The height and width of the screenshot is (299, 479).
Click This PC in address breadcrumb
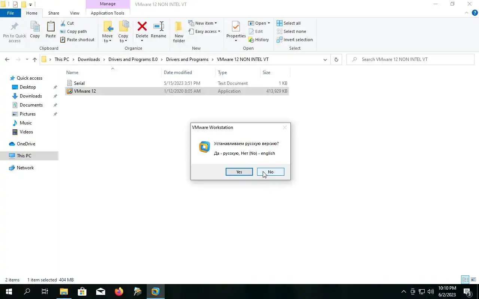pyautogui.click(x=62, y=59)
